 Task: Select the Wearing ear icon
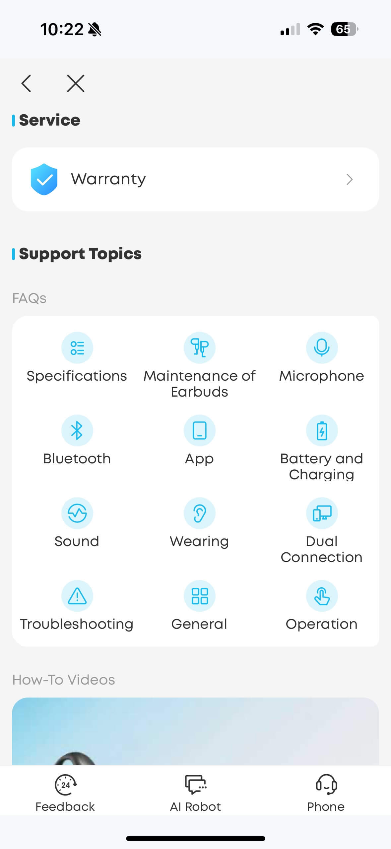pos(199,513)
